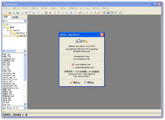Toggle the Line Number icon
This screenshot has height=120, width=165.
tap(95, 13)
